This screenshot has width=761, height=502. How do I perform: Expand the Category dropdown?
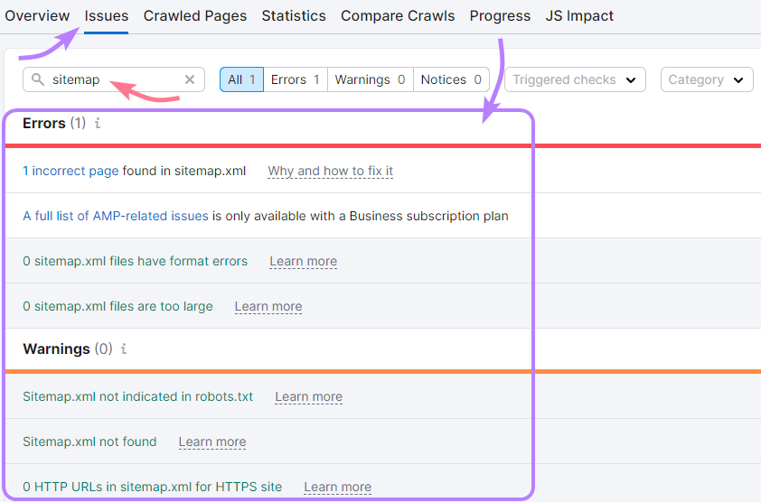707,79
